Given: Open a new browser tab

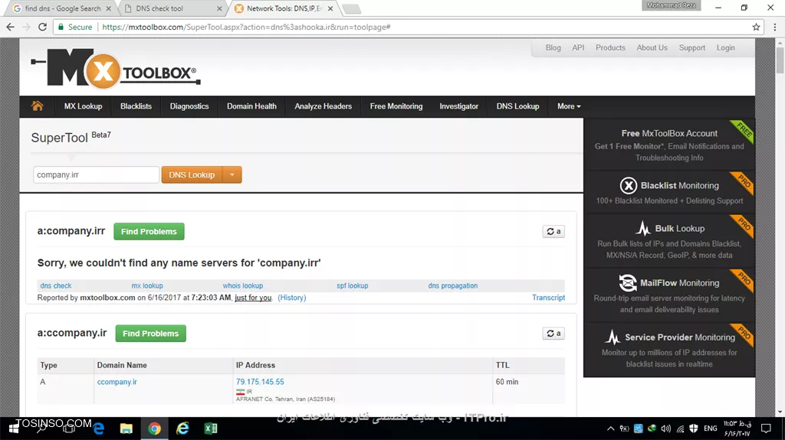Looking at the screenshot, I should [351, 8].
